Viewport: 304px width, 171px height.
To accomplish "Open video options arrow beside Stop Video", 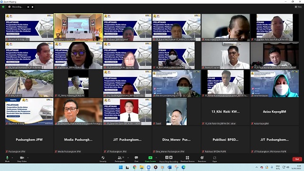I will tap(28, 158).
